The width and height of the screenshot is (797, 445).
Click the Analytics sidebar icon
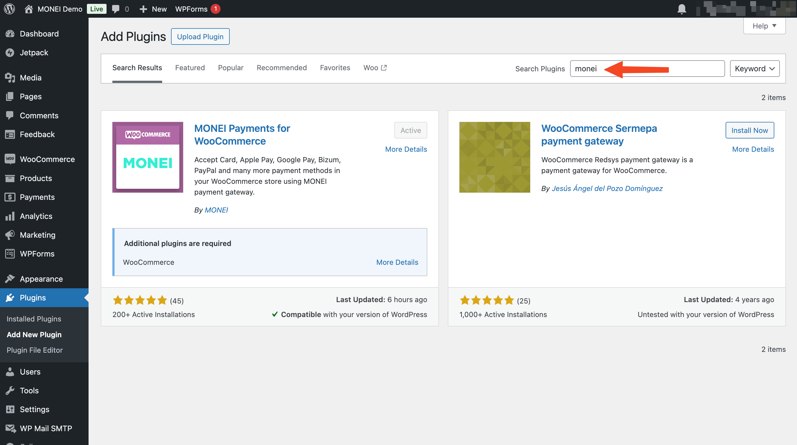tap(11, 216)
